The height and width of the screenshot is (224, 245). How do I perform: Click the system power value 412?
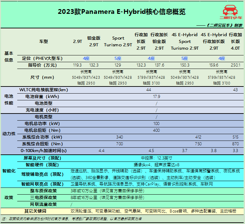(x=198, y=137)
